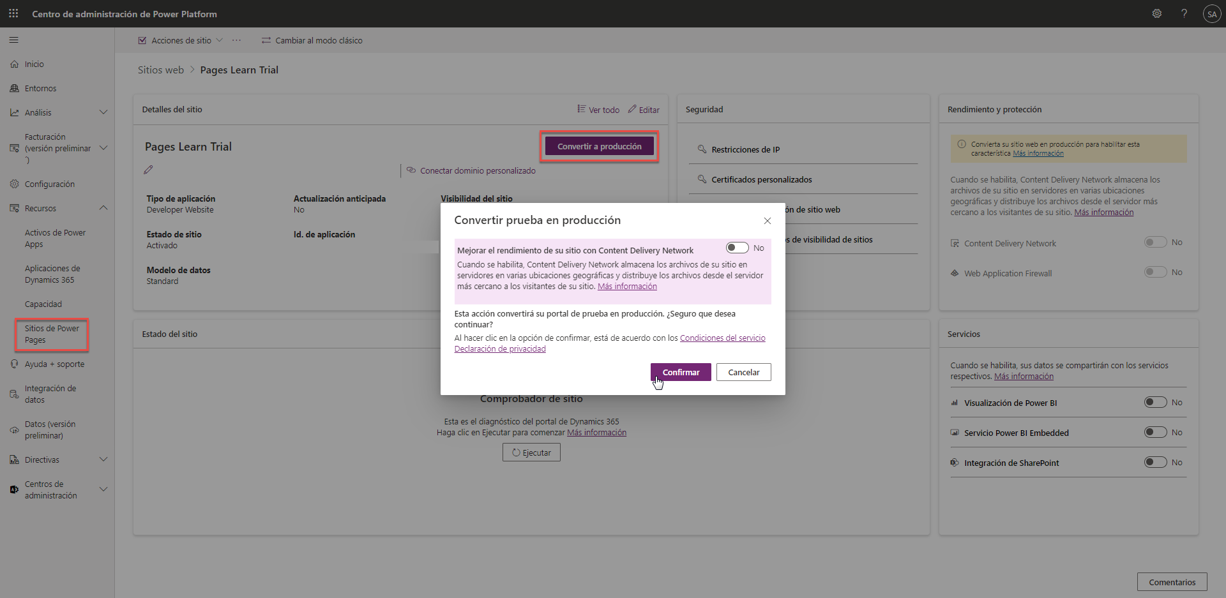Viewport: 1226px width, 598px height.
Task: Click the Certificados personalizados icon
Action: click(x=702, y=179)
